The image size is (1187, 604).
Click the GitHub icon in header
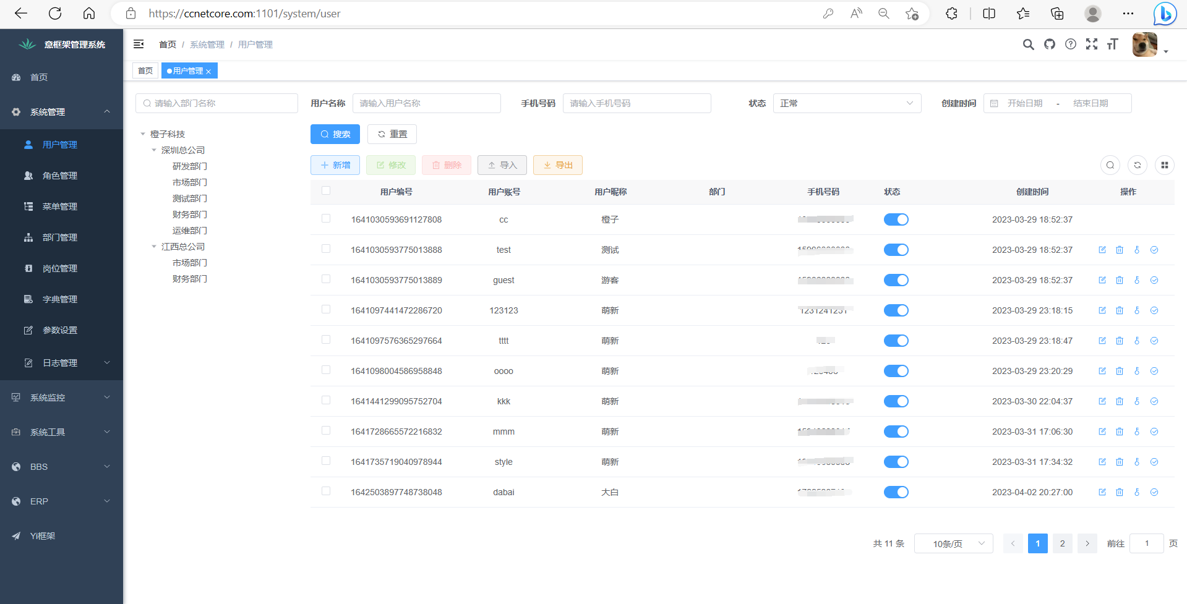(x=1050, y=45)
